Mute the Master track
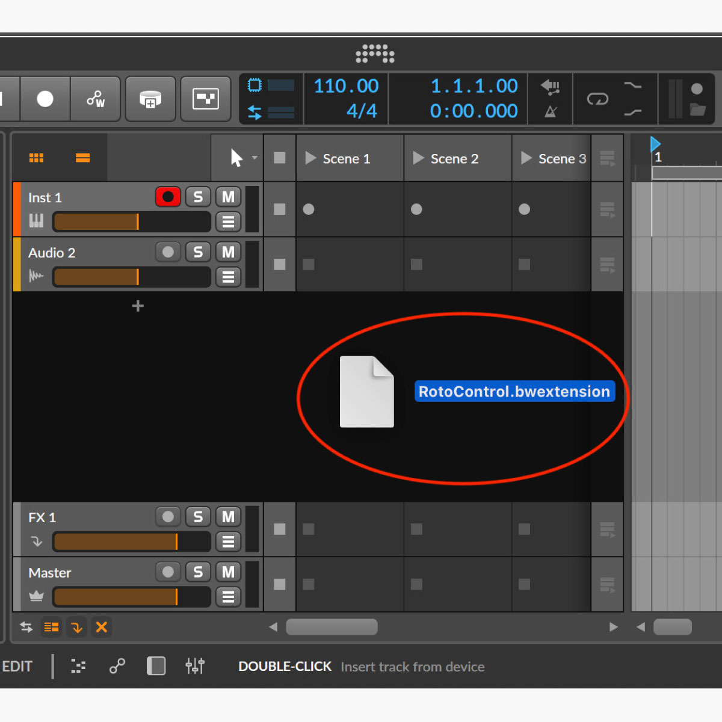The width and height of the screenshot is (722, 722). click(x=228, y=572)
